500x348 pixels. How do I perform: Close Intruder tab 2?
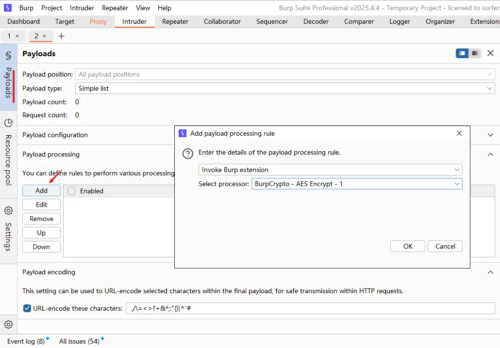point(44,36)
